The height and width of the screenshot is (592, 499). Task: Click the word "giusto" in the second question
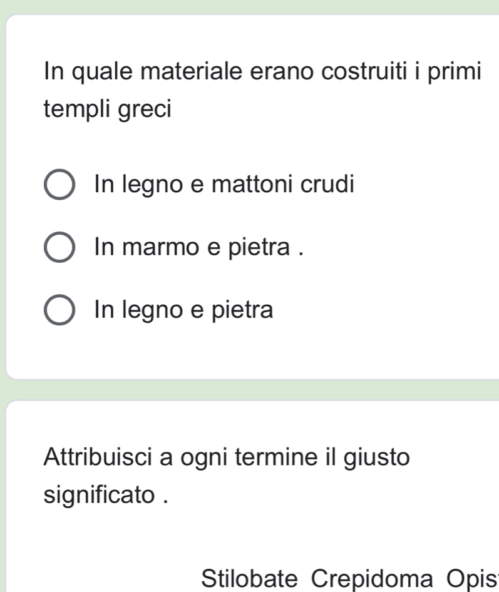[376, 456]
